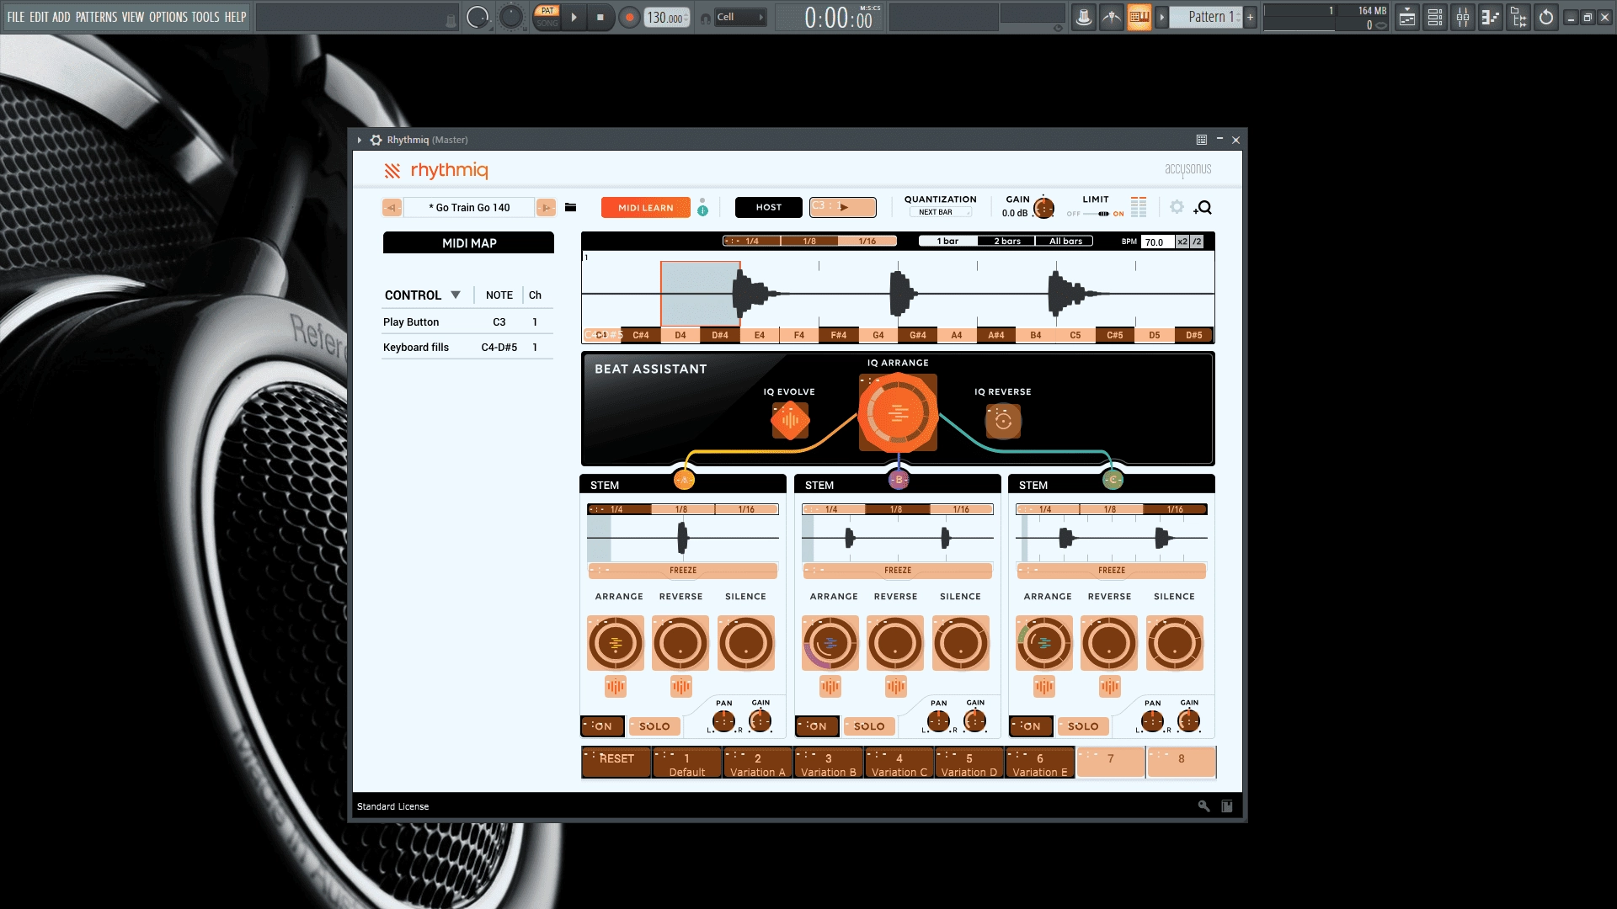The width and height of the screenshot is (1617, 909).
Task: Select variation 2 Variation A
Action: click(757, 762)
